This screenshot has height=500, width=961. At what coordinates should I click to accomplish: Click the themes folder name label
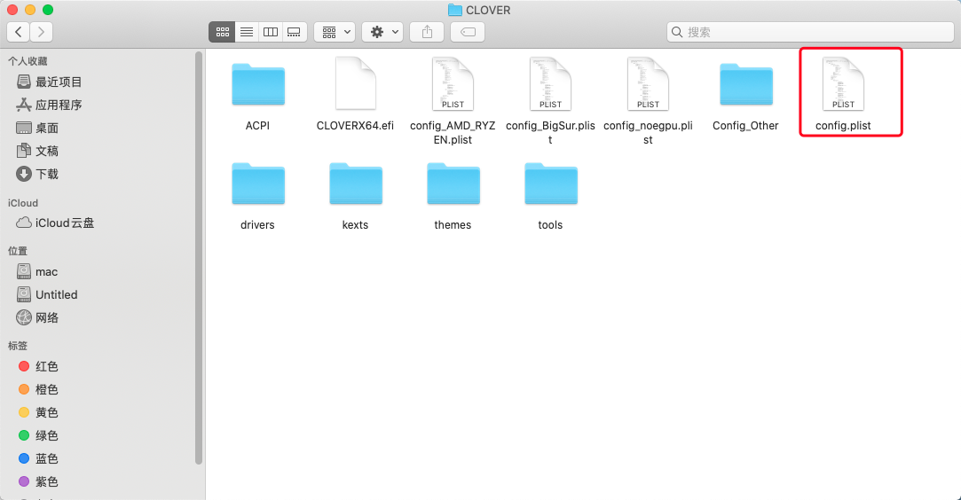pyautogui.click(x=453, y=224)
